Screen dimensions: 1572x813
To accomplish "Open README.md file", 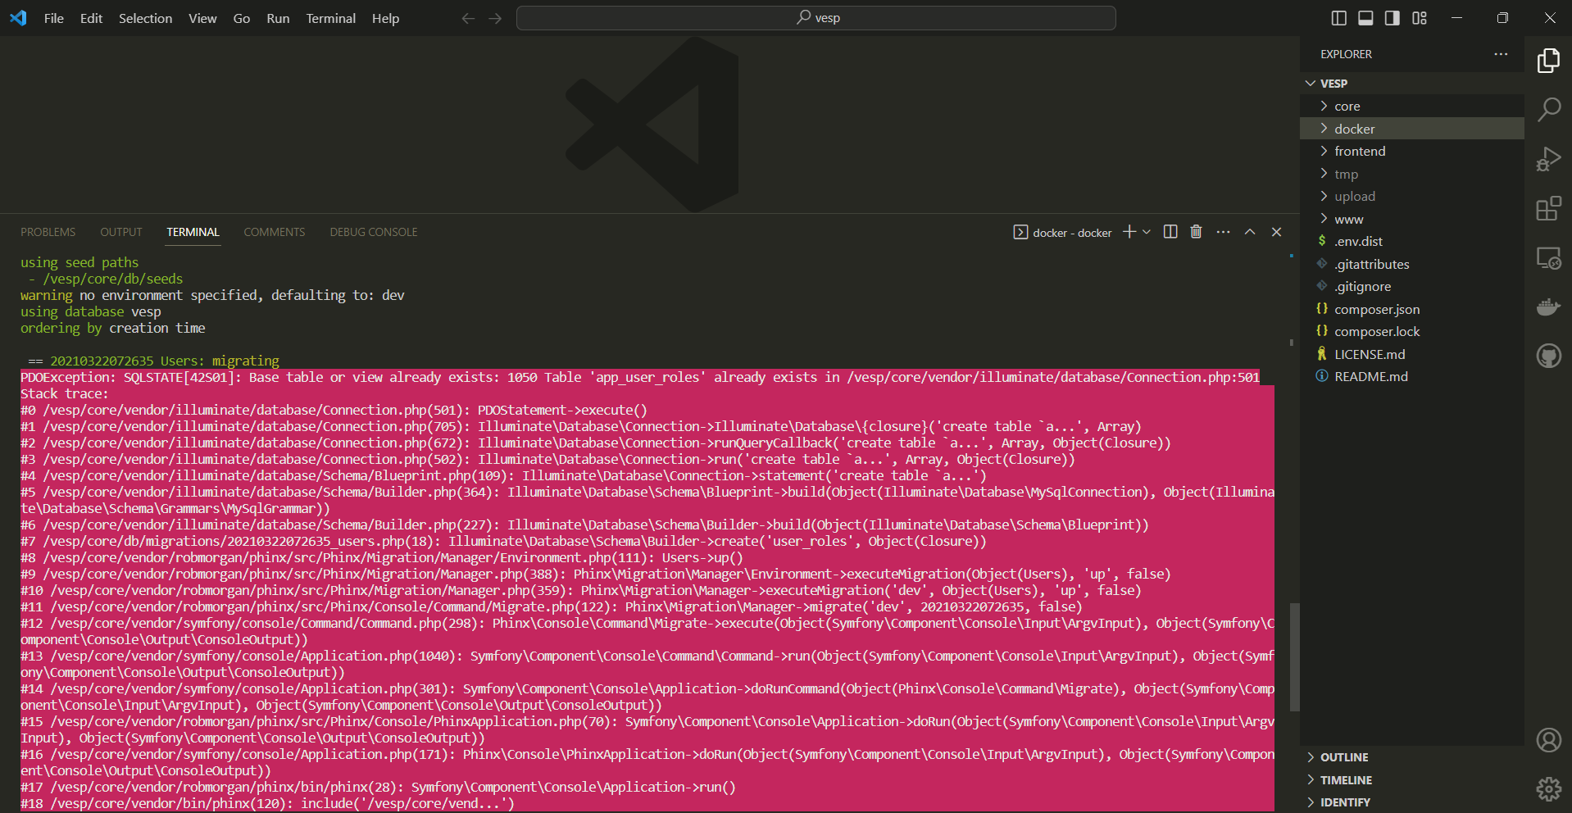I will point(1411,377).
